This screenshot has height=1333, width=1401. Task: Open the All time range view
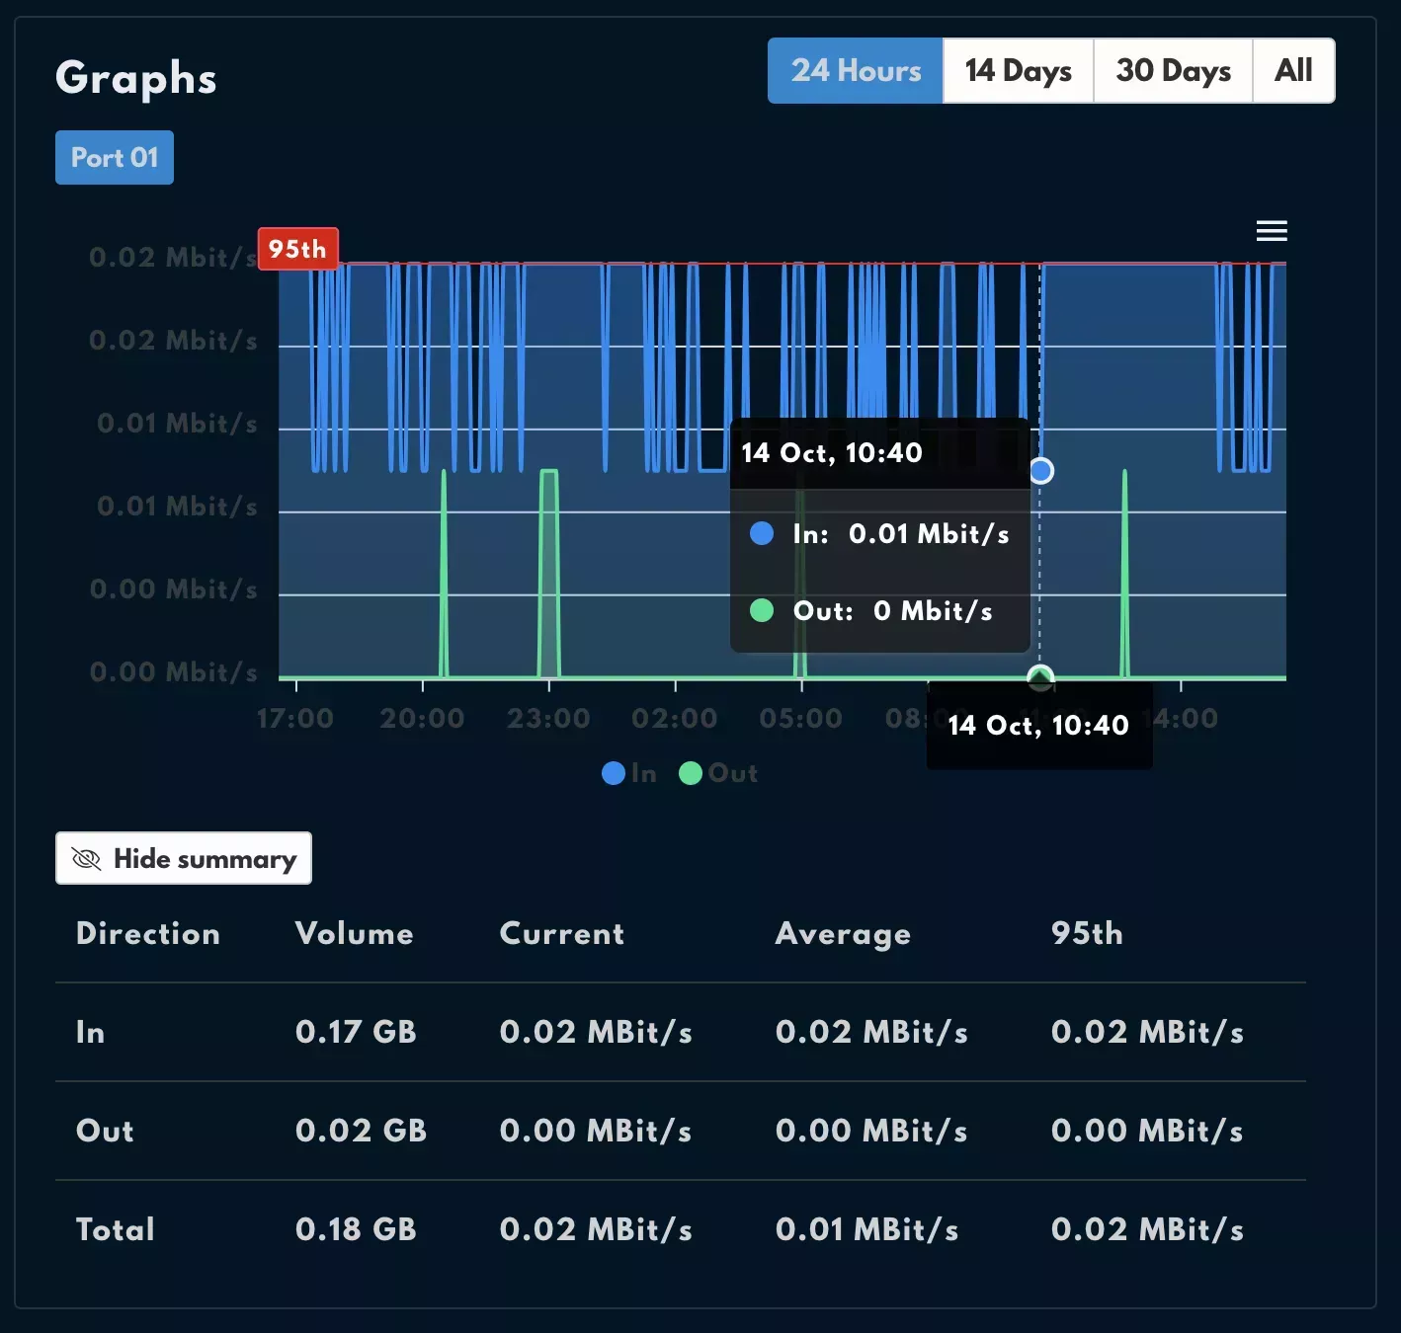point(1292,70)
